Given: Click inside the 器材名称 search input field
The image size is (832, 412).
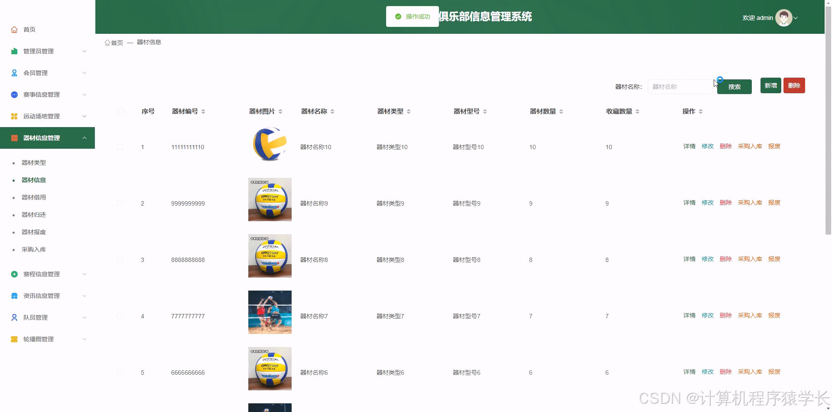Looking at the screenshot, I should [x=680, y=86].
